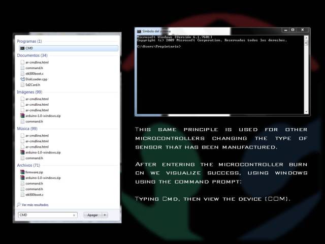Screen dimensions: 325x244
Task: Open arduino-1.0-windows.zip under Música
Action: [41, 152]
